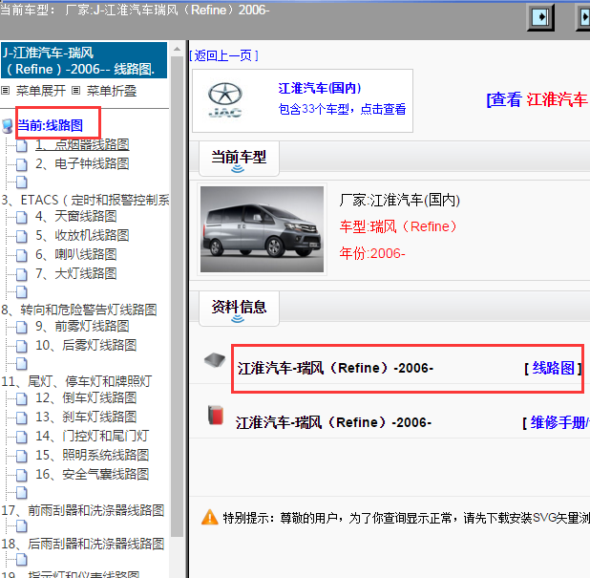Screen dimensions: 590x578
Task: Click the document icon next to 电子钟线路图
Action: [x=21, y=164]
